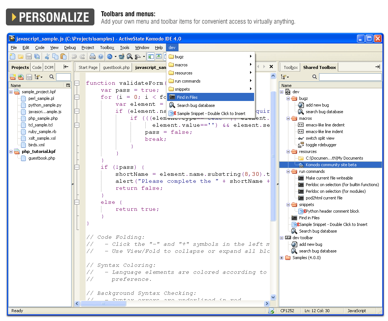This screenshot has height=321, width=388.
Task: Click the Preview in Browser globe icon
Action: (x=110, y=57)
